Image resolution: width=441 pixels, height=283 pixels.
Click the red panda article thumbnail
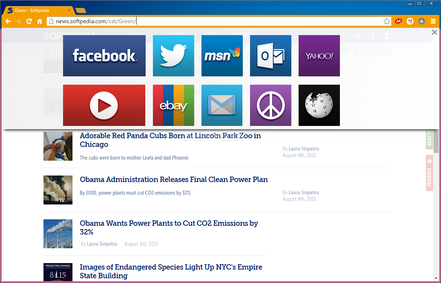point(58,146)
